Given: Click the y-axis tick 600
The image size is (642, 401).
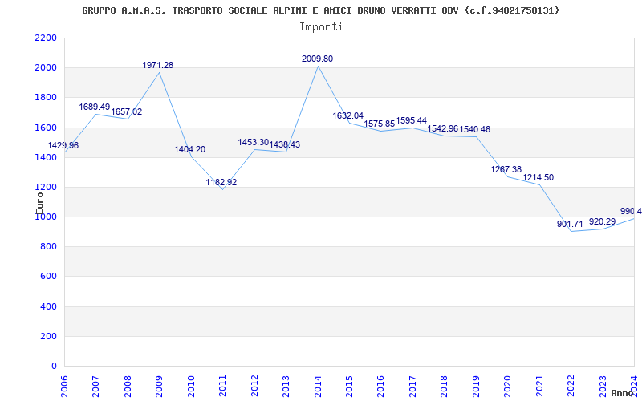Looking at the screenshot, I should click(49, 277).
